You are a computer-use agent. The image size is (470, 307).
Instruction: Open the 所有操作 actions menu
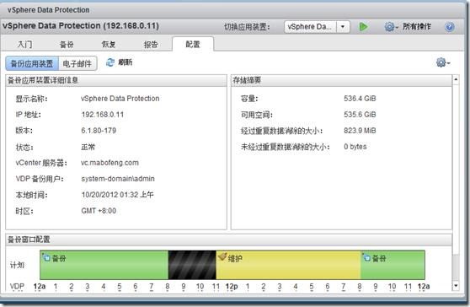pyautogui.click(x=417, y=27)
